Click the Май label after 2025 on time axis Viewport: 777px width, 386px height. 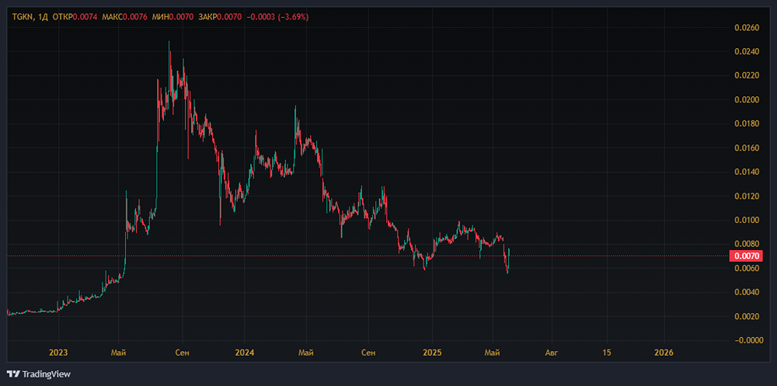(x=492, y=353)
